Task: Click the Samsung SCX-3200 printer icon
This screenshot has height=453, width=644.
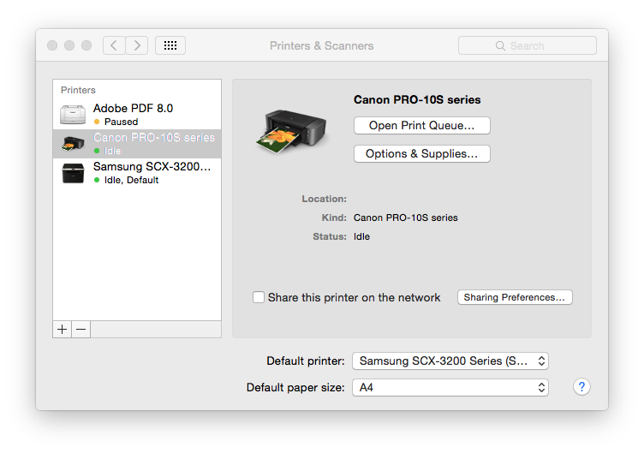Action: pyautogui.click(x=73, y=173)
